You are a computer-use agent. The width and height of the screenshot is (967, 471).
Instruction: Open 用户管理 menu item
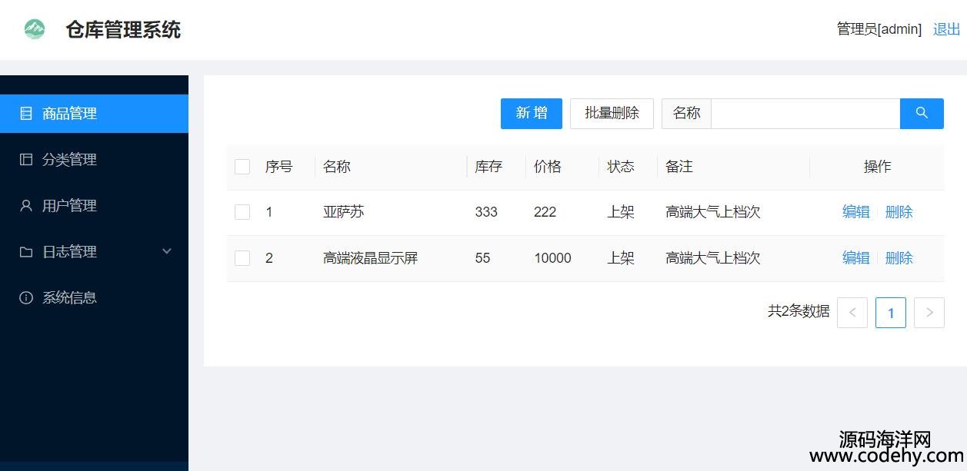94,206
